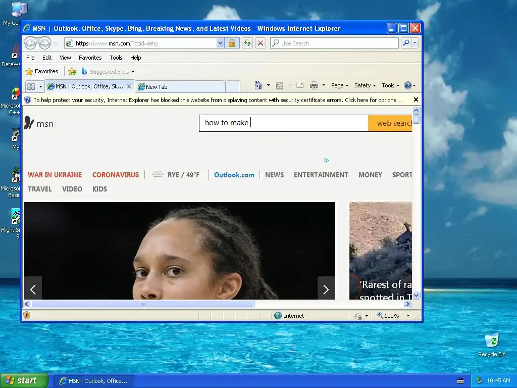Viewport: 517px width, 388px height.
Task: Open the TRAVEL section link
Action: pos(40,189)
